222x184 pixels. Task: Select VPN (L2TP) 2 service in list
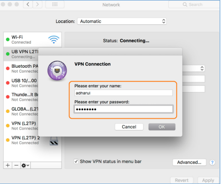33,140
